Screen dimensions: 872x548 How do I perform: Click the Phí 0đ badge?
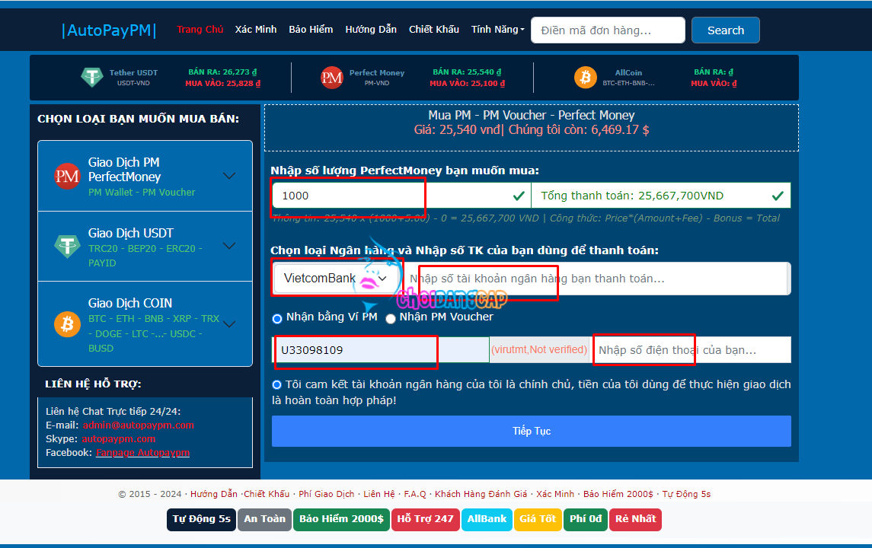[586, 520]
